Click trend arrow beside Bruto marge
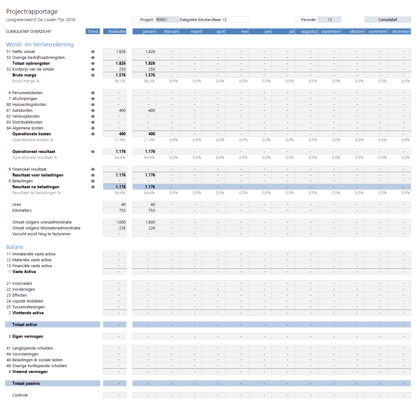 click(x=93, y=75)
